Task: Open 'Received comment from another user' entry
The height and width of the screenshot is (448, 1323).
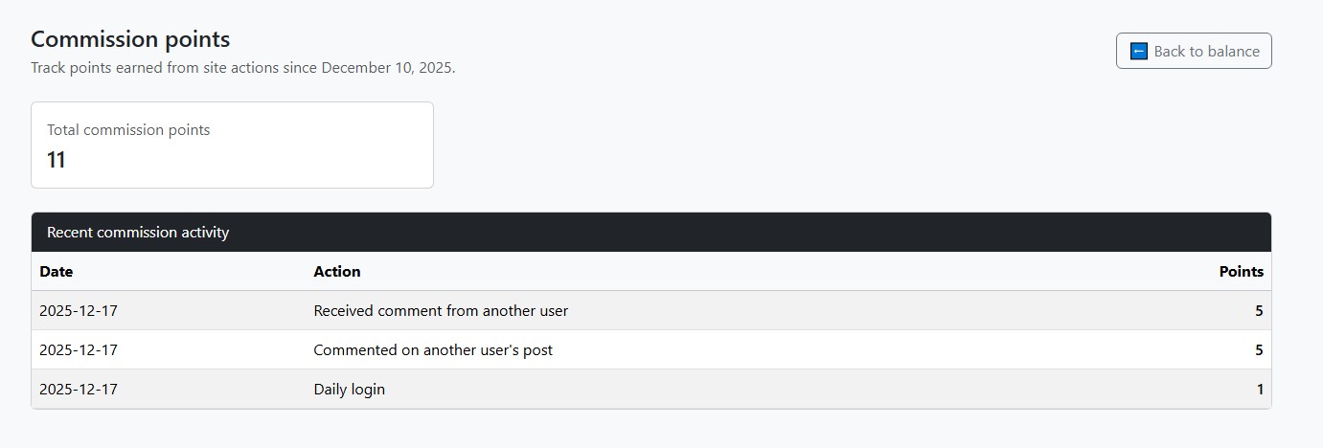Action: (x=441, y=311)
